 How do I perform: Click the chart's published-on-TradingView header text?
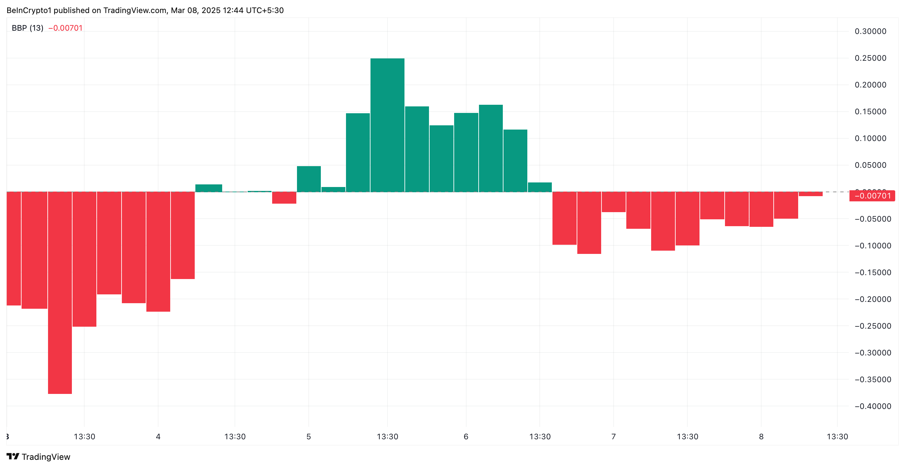pos(145,10)
